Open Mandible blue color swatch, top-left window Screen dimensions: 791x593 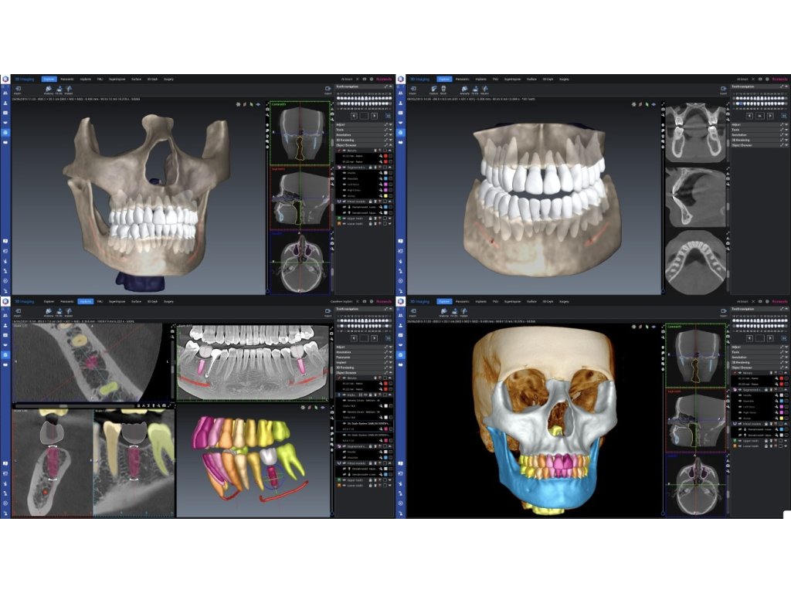pyautogui.click(x=386, y=178)
